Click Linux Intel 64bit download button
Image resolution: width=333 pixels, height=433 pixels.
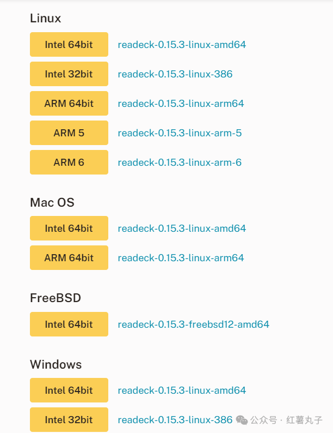[x=69, y=45]
